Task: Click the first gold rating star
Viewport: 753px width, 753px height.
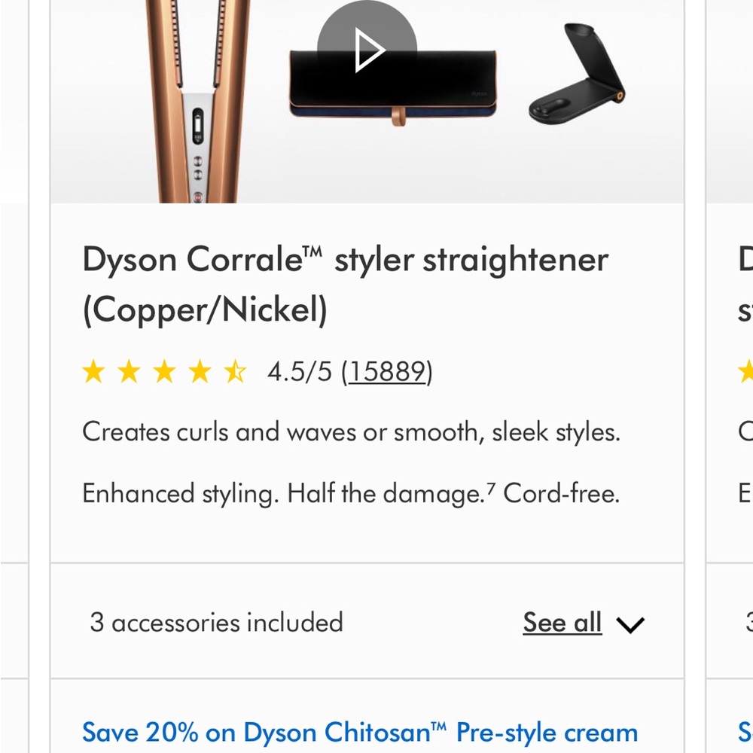Action: click(95, 371)
